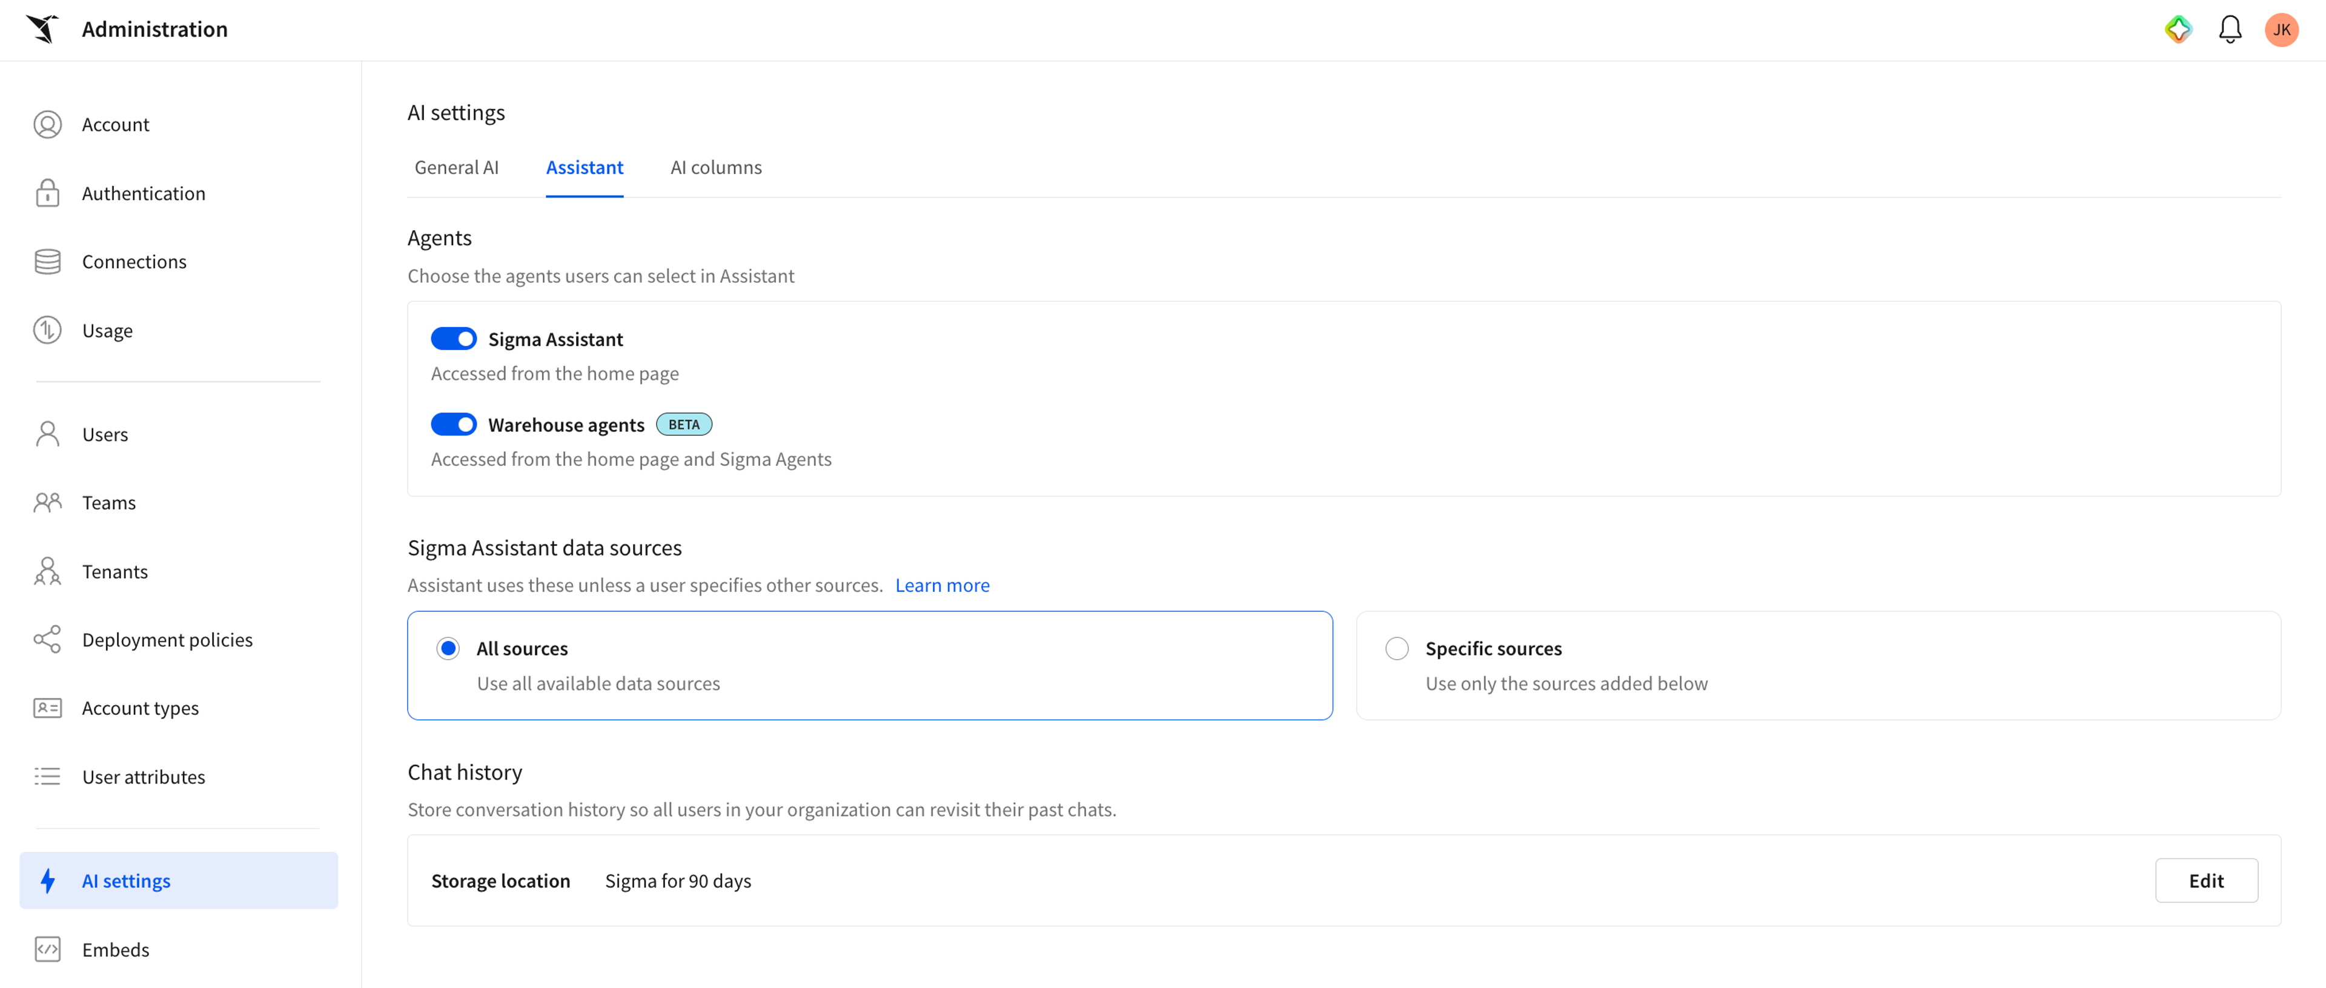Open Account in the sidebar
Screen dimensions: 2326x988
click(x=179, y=124)
